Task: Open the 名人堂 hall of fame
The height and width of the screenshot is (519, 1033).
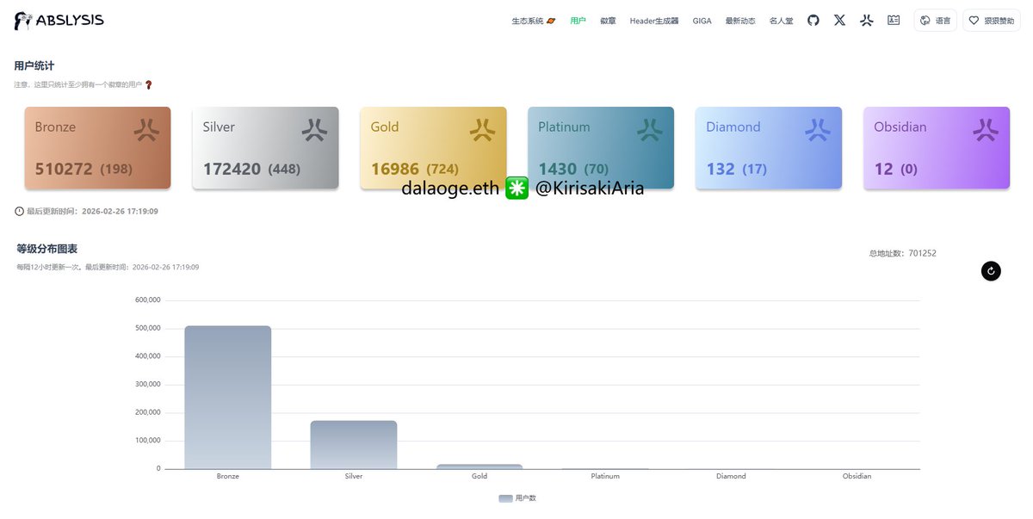Action: coord(781,20)
